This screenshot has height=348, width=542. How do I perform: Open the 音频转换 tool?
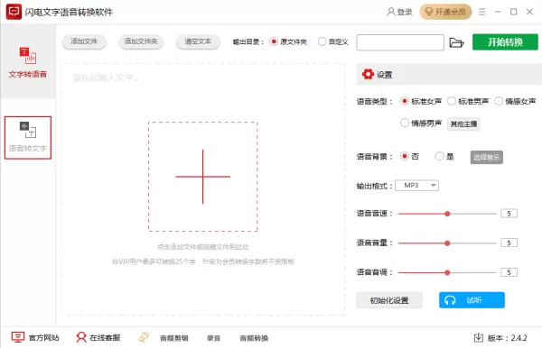tap(254, 338)
